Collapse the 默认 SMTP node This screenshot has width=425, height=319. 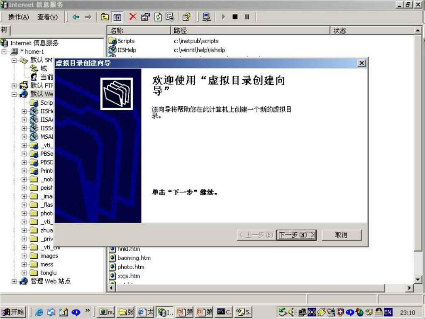pyautogui.click(x=14, y=60)
